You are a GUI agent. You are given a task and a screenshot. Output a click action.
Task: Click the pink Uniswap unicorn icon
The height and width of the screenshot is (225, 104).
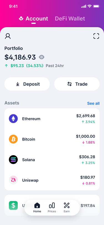click(x=13, y=180)
